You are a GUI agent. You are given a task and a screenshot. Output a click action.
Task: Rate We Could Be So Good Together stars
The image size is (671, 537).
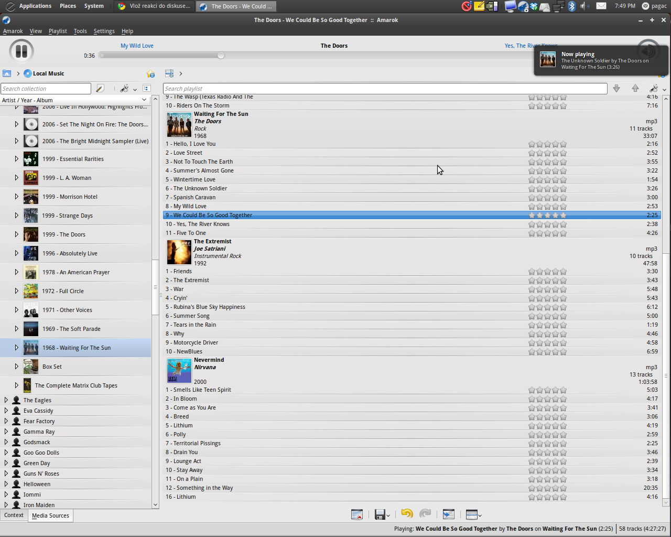click(547, 215)
